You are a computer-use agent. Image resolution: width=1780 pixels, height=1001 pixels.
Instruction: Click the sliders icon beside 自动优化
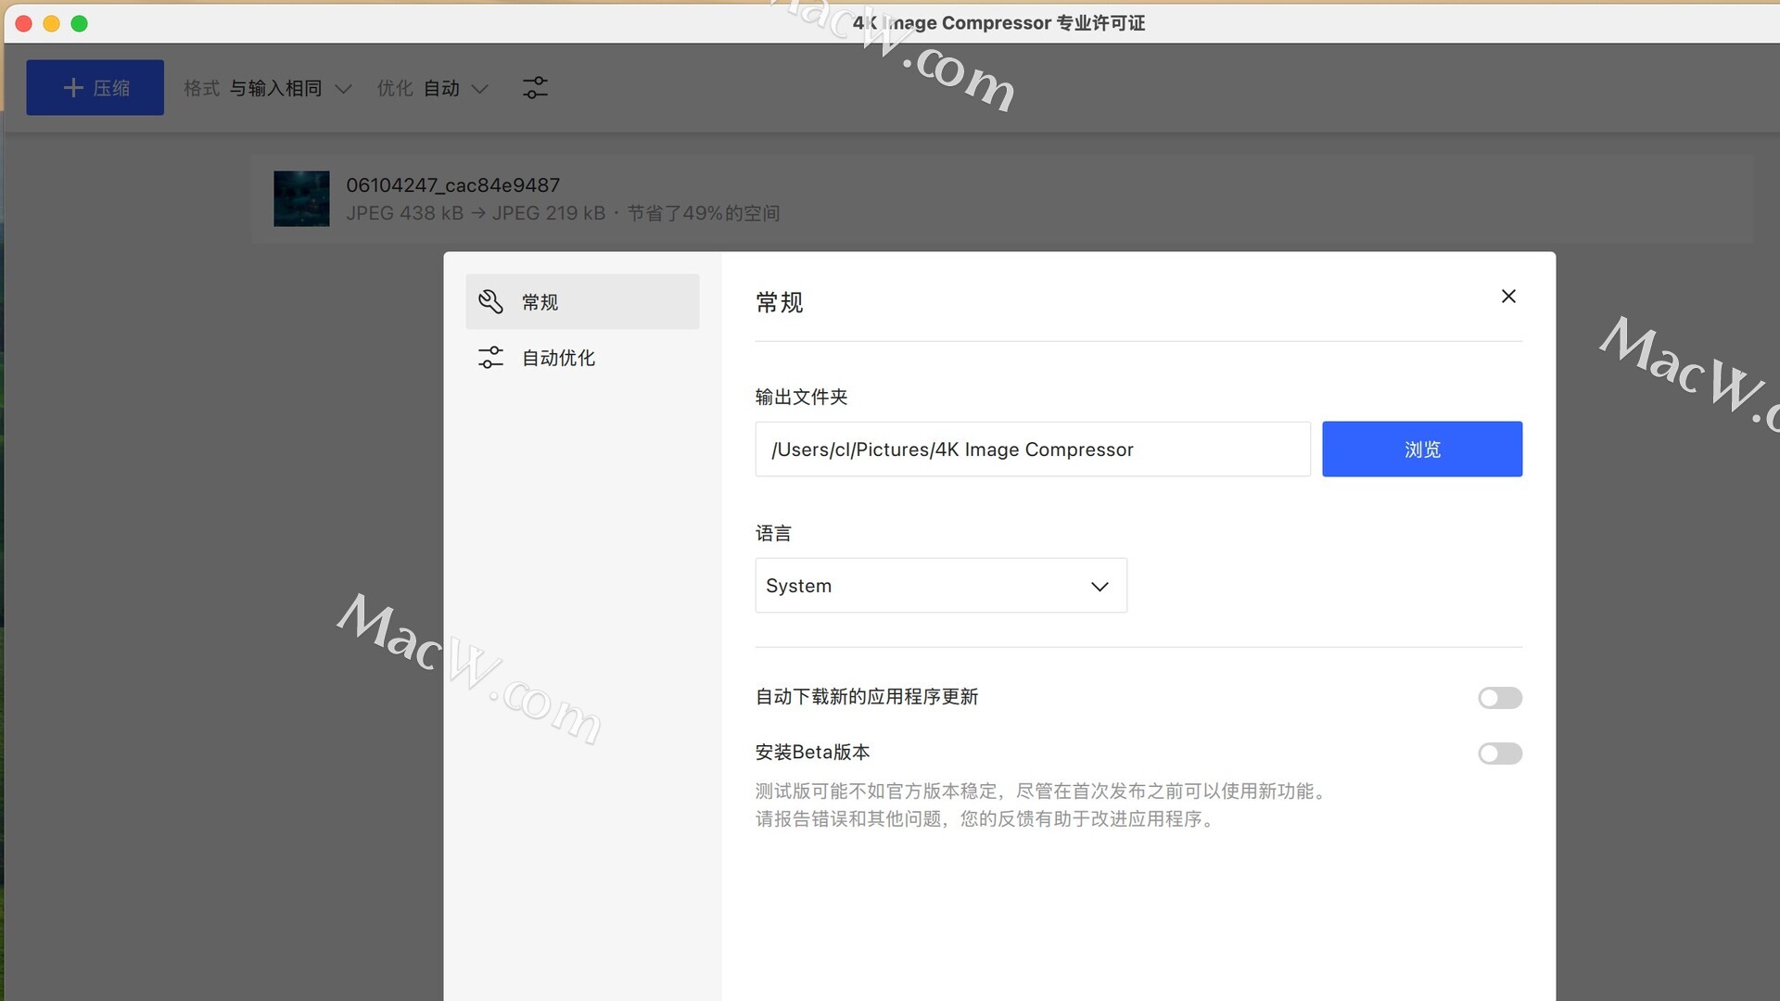pos(490,358)
